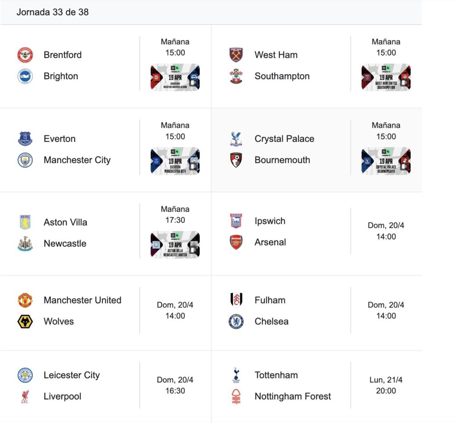
Task: Click the Jornada 33 de 38 header
Action: [52, 12]
